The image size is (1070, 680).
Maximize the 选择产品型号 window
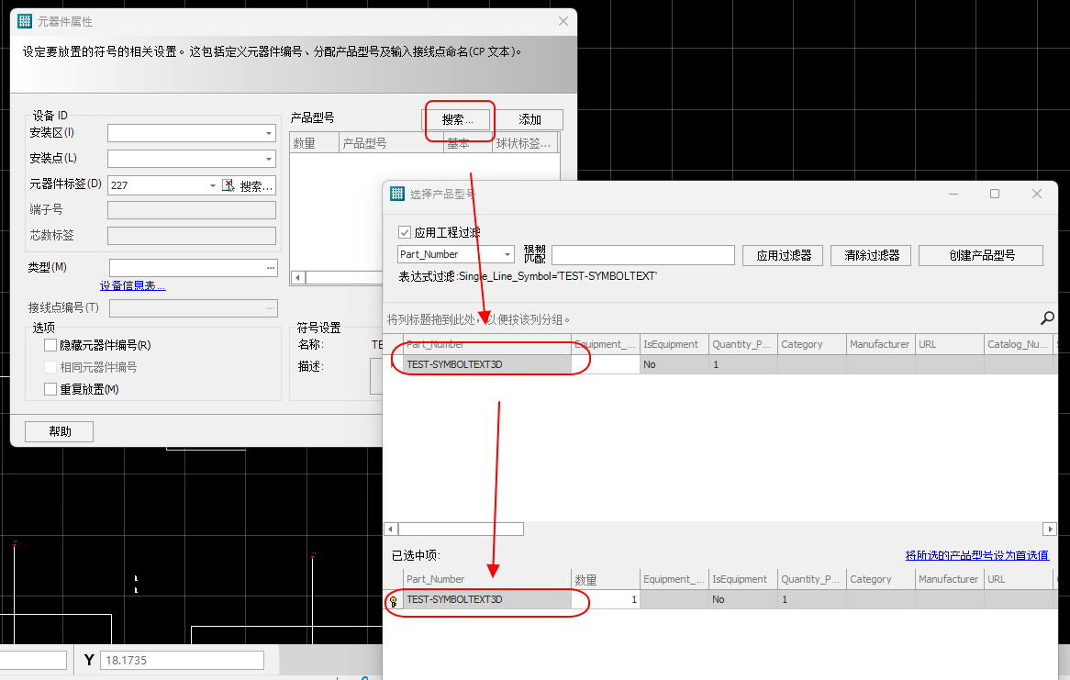995,194
